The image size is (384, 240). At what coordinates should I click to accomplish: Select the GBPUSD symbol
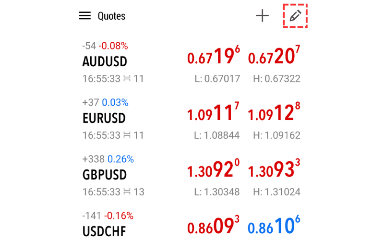click(x=104, y=175)
